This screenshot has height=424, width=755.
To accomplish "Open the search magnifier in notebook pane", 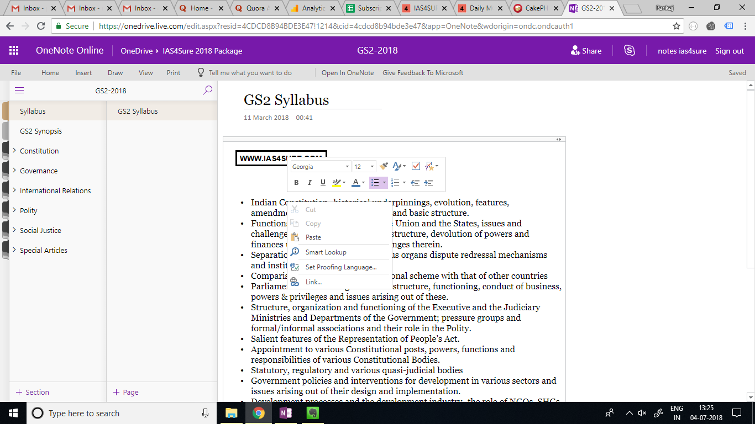I will point(207,91).
